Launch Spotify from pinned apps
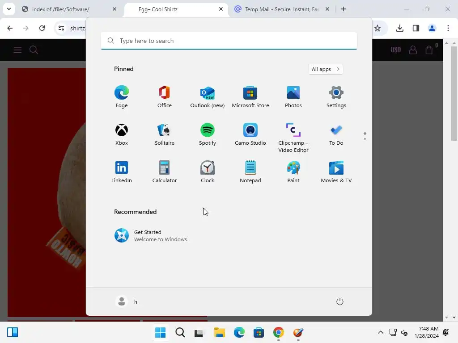The image size is (458, 343). 208,134
